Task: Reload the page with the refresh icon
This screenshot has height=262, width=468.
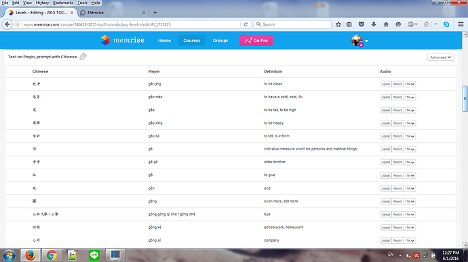Action: [x=246, y=24]
